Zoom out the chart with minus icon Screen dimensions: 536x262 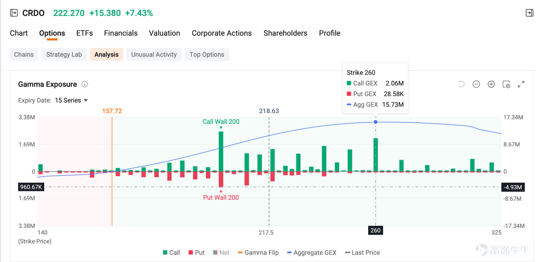476,84
